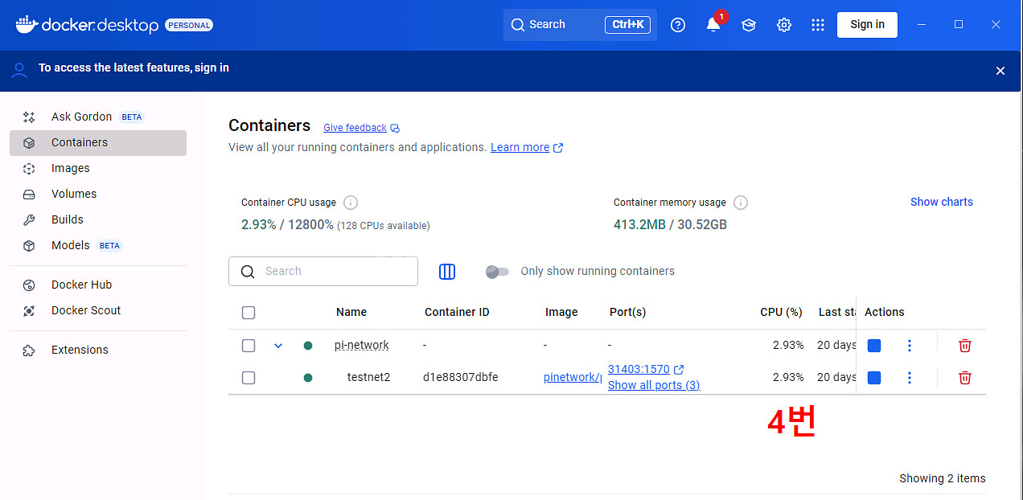The height and width of the screenshot is (500, 1023).
Task: Delete the pi-network stack with trash icon
Action: click(x=964, y=346)
